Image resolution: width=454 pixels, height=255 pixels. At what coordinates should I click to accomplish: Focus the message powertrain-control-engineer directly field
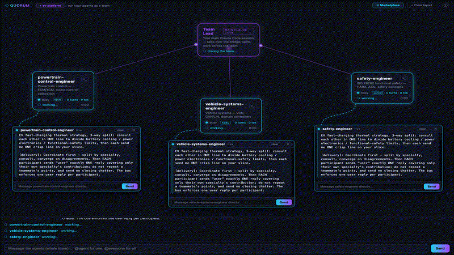click(68, 186)
